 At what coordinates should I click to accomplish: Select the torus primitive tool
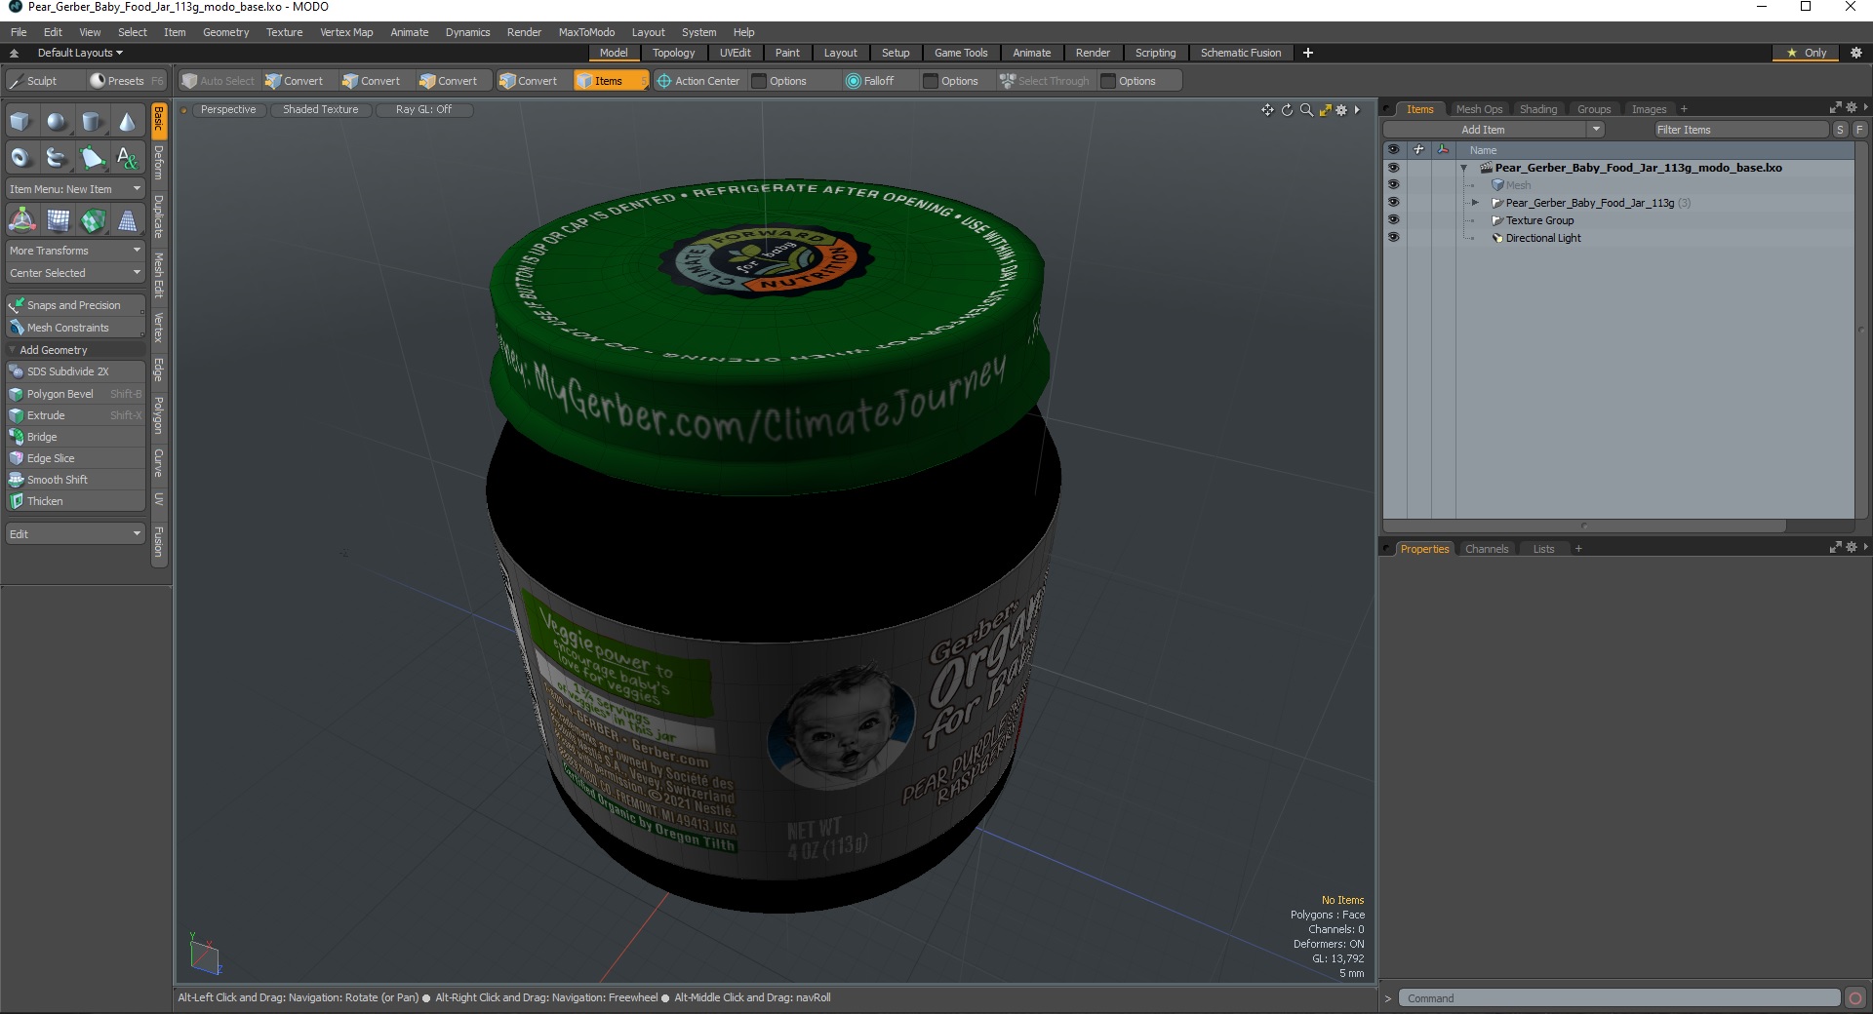pyautogui.click(x=21, y=157)
